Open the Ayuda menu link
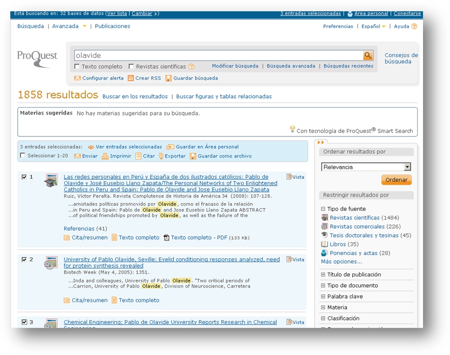Viewport: 450px width, 355px height. click(x=401, y=27)
